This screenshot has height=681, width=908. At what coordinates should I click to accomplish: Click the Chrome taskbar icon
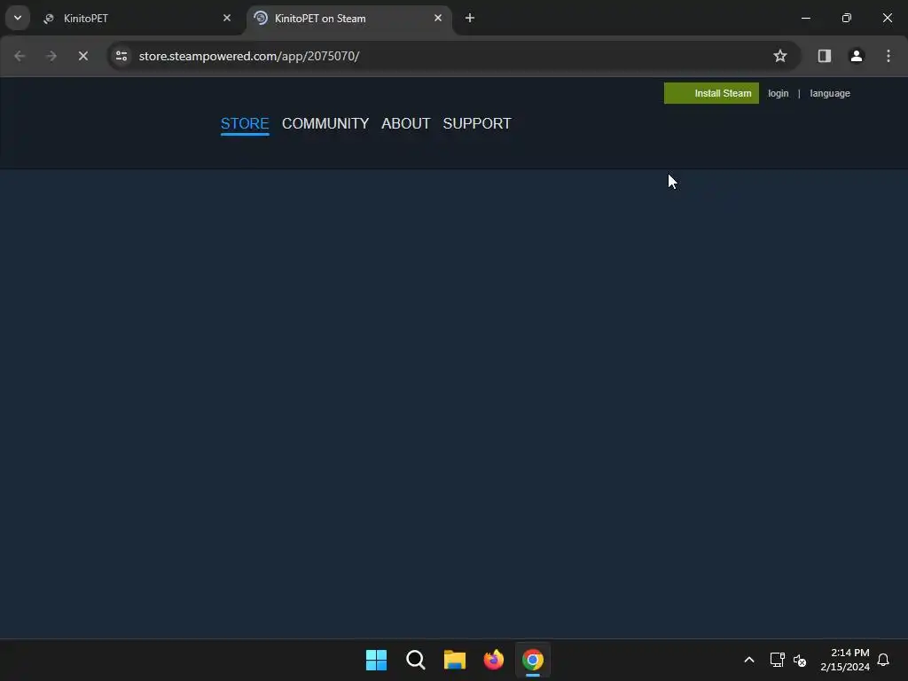(533, 660)
